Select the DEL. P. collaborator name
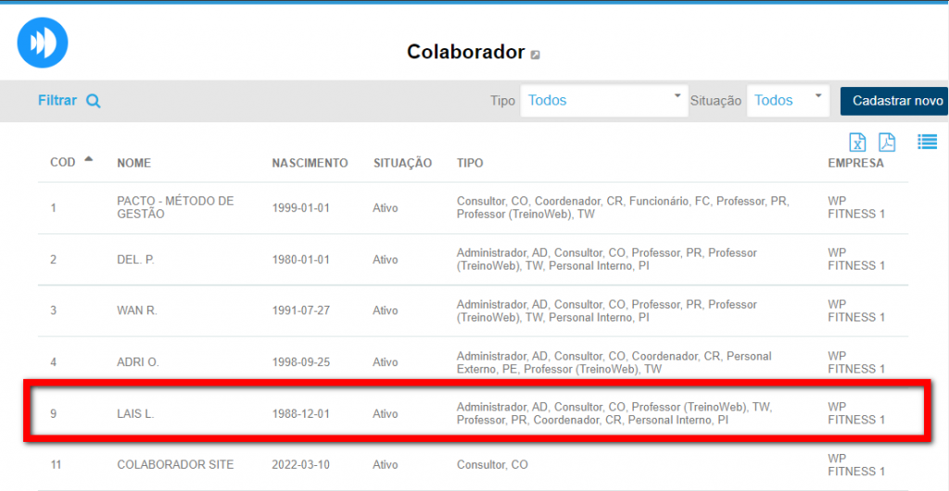The image size is (949, 491). coord(136,259)
